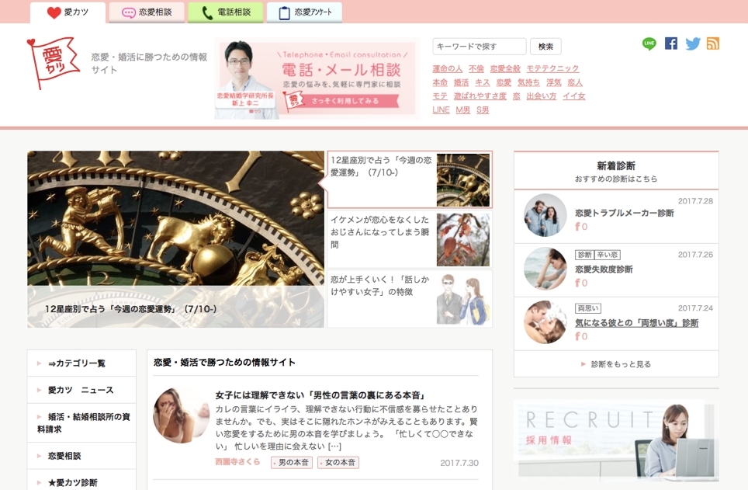This screenshot has width=748, height=490.
Task: Click the 男の本音 tag
Action: coord(292,462)
